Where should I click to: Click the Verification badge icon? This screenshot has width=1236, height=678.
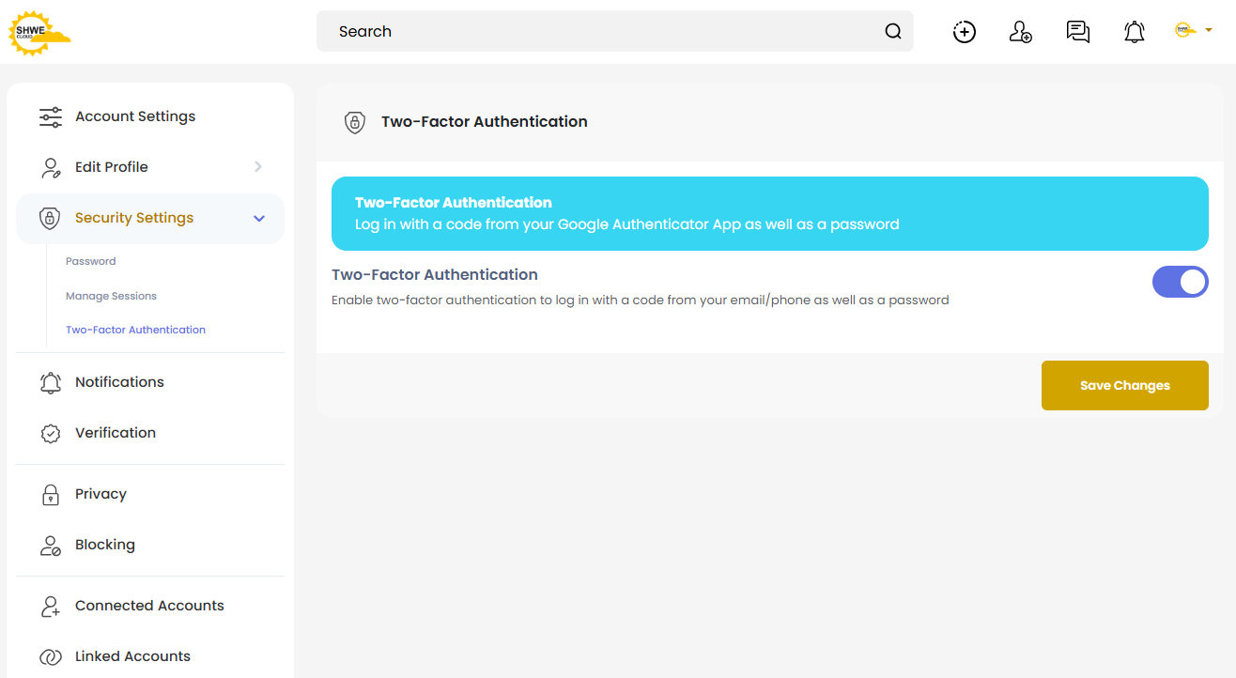51,433
